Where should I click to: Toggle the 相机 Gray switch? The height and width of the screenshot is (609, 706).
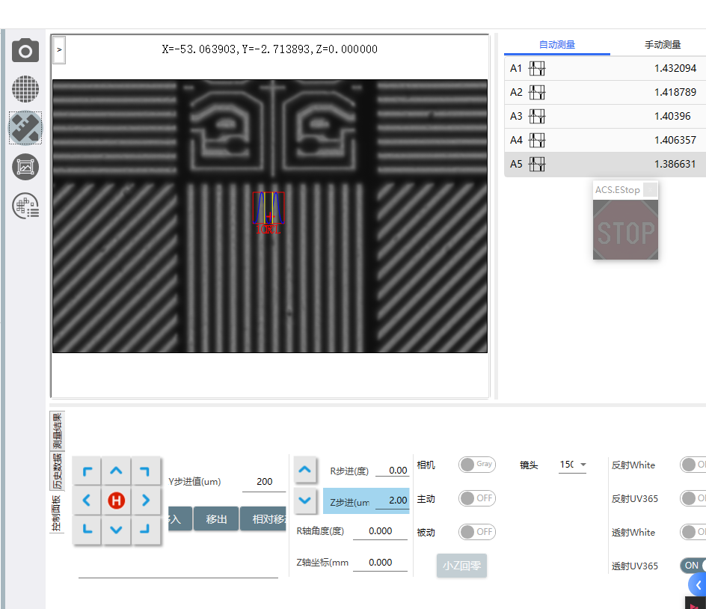476,465
